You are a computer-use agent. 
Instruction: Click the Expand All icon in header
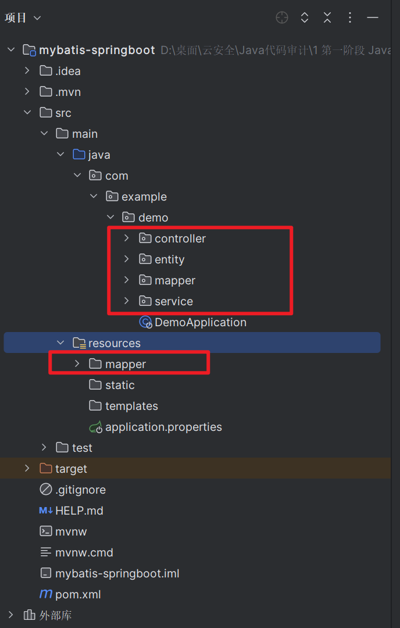[305, 18]
